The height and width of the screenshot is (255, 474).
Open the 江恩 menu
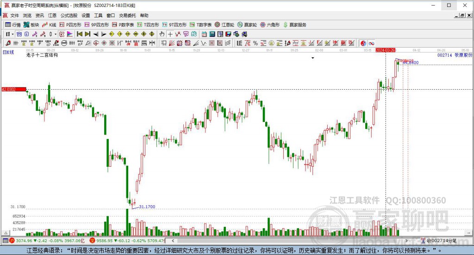[x=52, y=15]
